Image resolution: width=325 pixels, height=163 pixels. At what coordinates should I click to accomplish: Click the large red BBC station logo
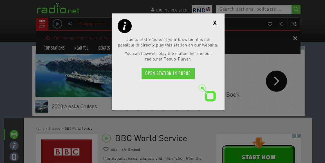(66, 151)
